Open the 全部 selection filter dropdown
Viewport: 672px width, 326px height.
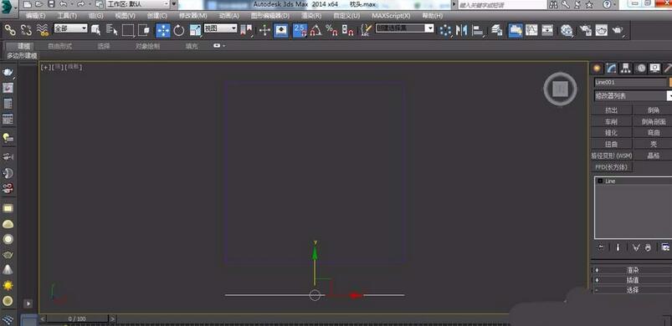point(70,28)
